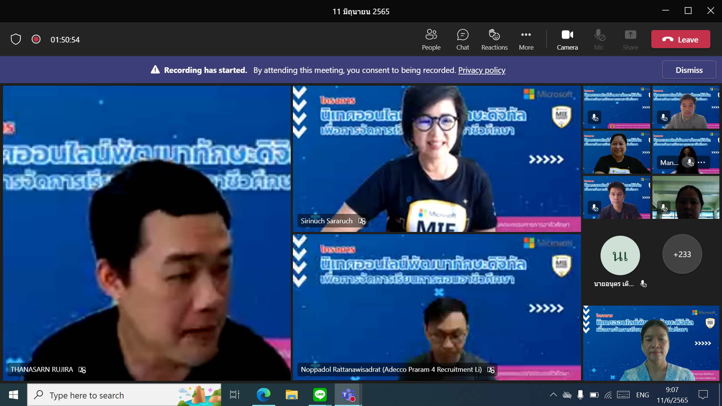Turn off the Camera
This screenshot has height=406, width=722.
pos(567,39)
